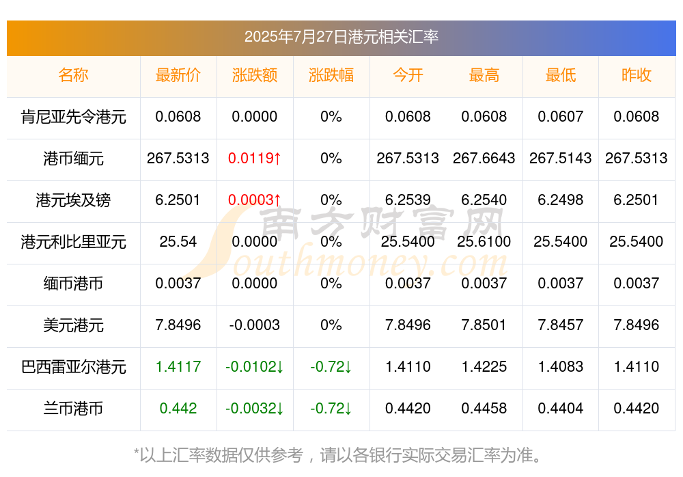The height and width of the screenshot is (477, 683).
Task: Click the 6.2539 opening price cell
Action: 408,200
